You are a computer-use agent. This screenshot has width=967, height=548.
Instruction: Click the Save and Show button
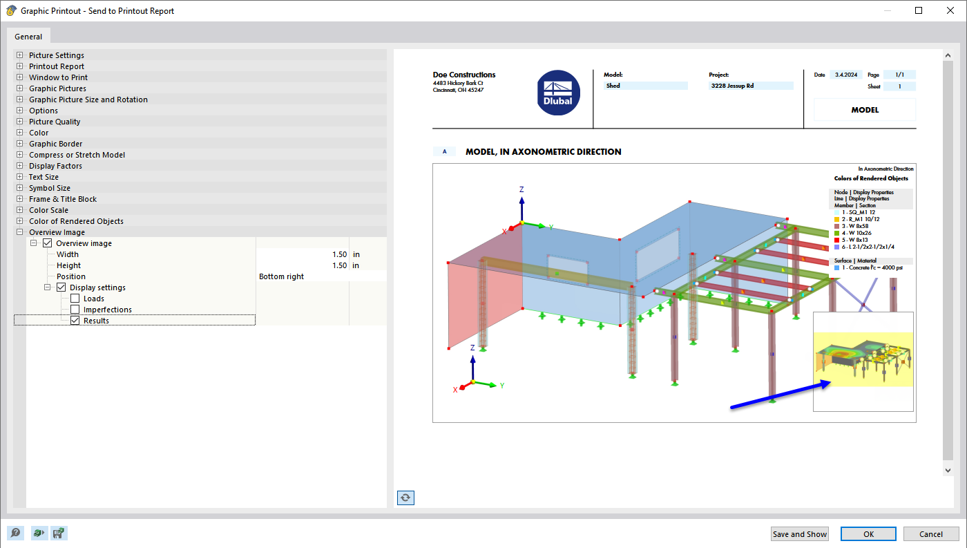tap(799, 533)
